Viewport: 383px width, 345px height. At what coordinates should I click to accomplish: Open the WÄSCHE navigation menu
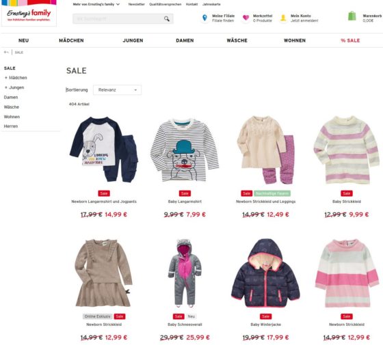pos(237,40)
